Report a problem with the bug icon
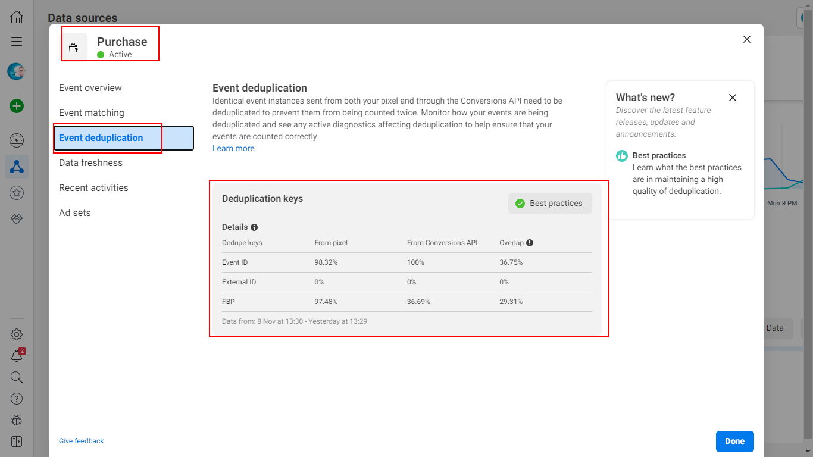813x457 pixels. (16, 420)
